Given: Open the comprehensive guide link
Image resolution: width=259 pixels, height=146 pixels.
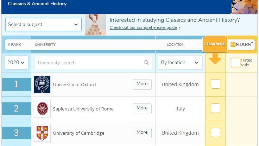Looking at the screenshot, I should click(x=144, y=27).
